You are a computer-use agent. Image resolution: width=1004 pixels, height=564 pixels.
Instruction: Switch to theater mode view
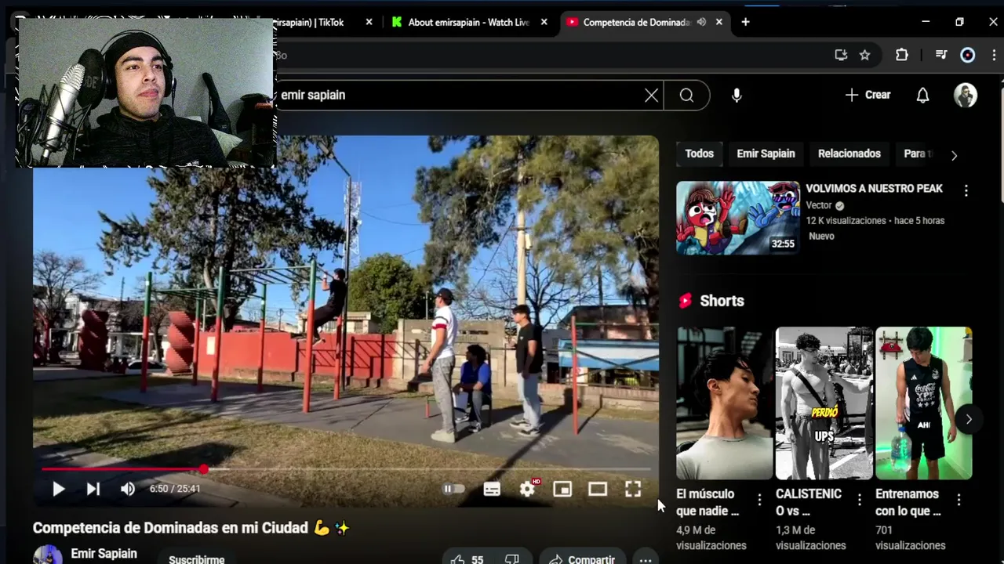(598, 489)
